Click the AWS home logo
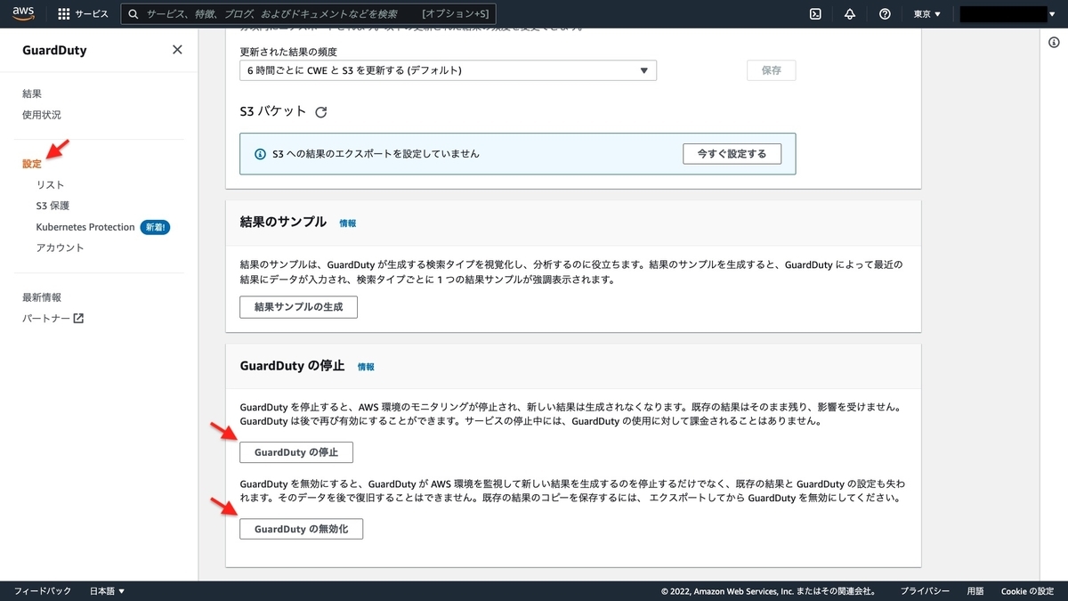The height and width of the screenshot is (601, 1068). pyautogui.click(x=22, y=13)
